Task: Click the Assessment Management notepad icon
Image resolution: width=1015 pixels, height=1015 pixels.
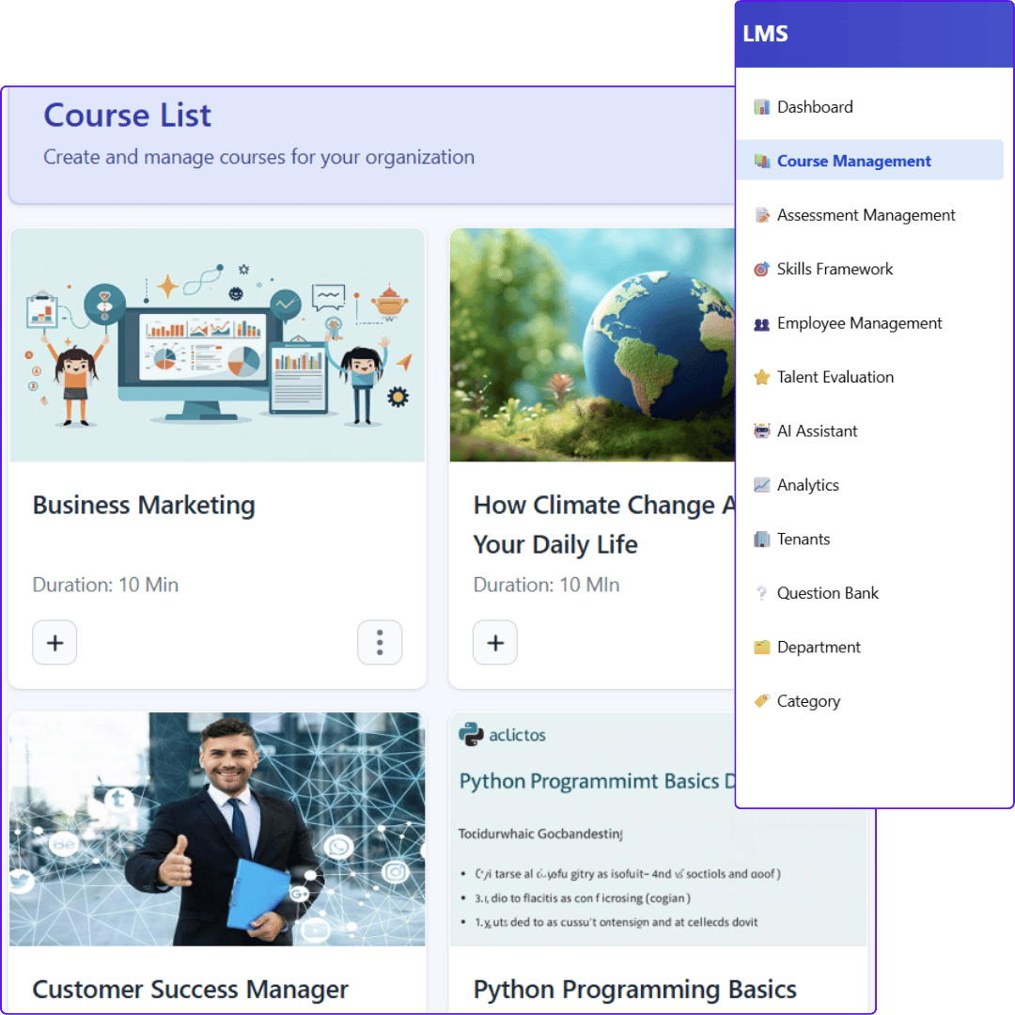Action: (x=762, y=215)
